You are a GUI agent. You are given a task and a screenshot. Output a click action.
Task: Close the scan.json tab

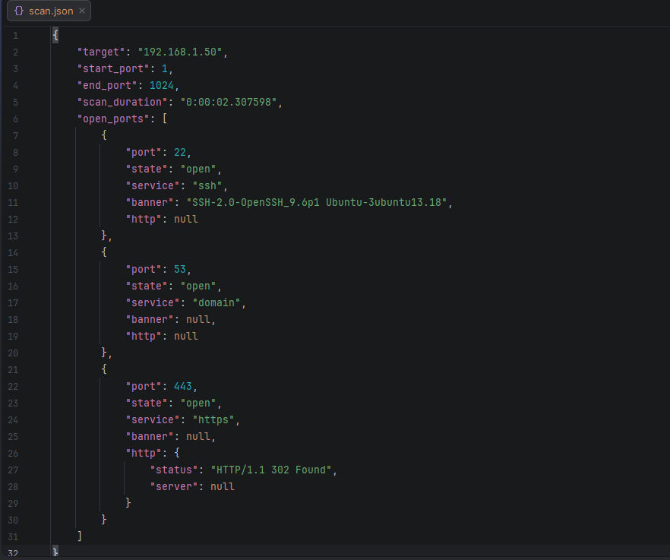(82, 11)
